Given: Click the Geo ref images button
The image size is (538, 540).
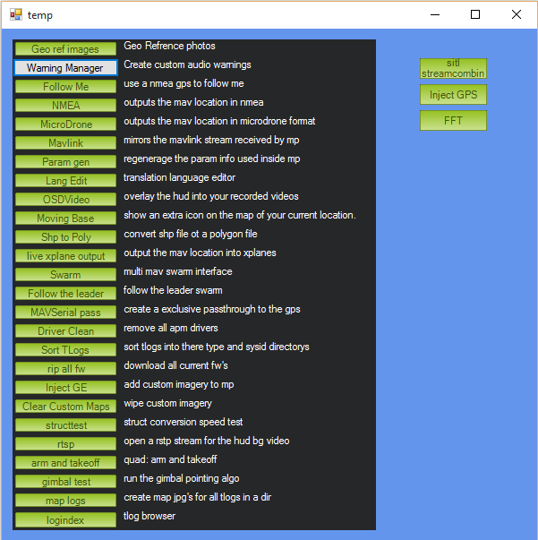Looking at the screenshot, I should pos(65,49).
